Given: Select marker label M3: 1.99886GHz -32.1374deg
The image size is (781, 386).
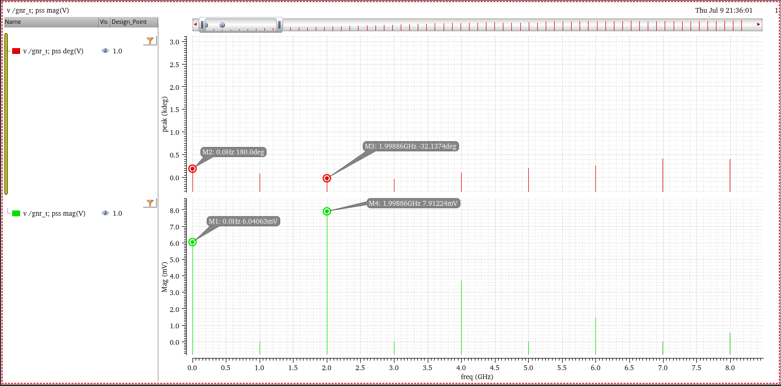Looking at the screenshot, I should tap(410, 146).
